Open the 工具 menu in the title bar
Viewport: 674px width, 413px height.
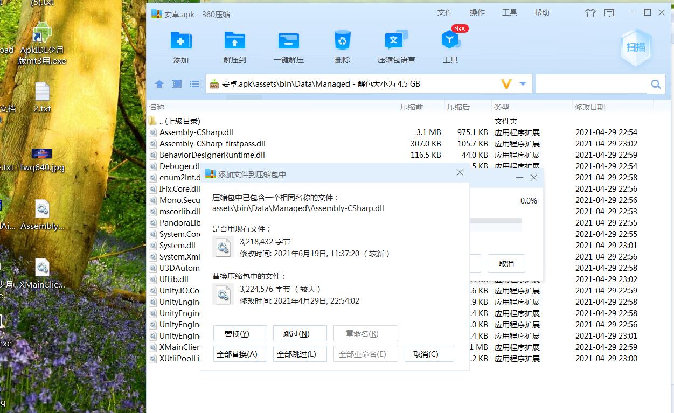[510, 12]
